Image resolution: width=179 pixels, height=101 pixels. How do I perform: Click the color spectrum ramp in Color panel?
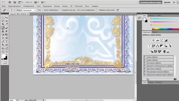pyautogui.click(x=166, y=29)
